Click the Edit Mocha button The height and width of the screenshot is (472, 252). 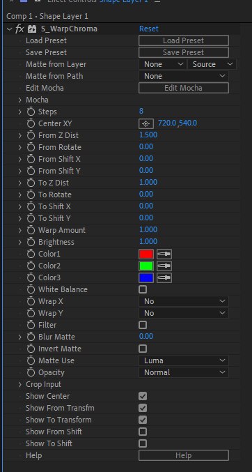tap(184, 88)
